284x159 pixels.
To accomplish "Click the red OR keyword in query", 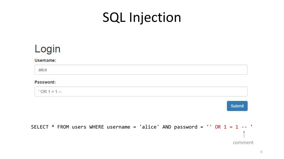I will tap(218, 127).
